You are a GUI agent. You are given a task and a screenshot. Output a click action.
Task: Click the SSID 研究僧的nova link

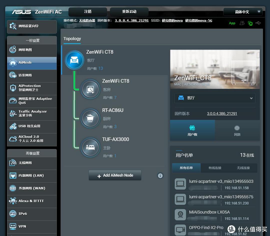tap(172, 21)
